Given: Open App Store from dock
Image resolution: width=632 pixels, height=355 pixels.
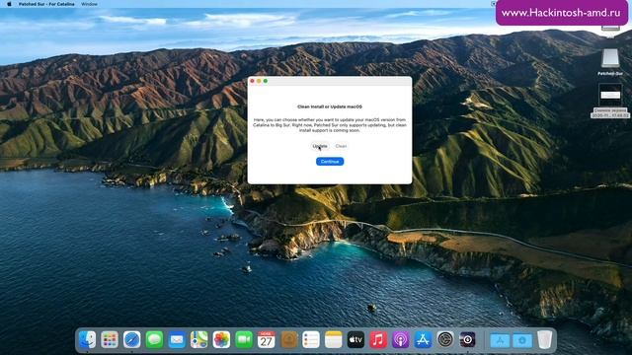Looking at the screenshot, I should [x=423, y=339].
